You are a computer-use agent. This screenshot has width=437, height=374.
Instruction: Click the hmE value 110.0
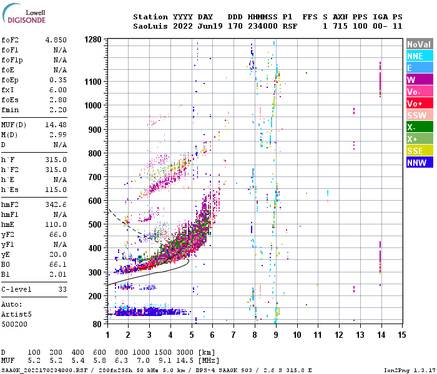tap(56, 224)
